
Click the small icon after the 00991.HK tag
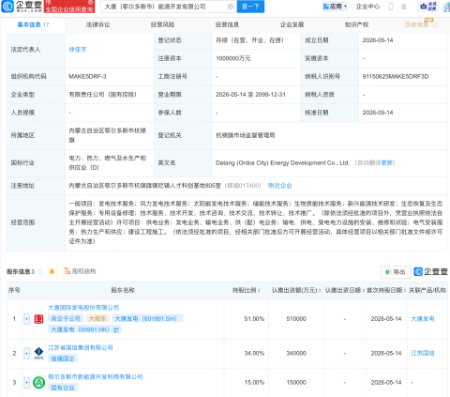tap(116, 329)
